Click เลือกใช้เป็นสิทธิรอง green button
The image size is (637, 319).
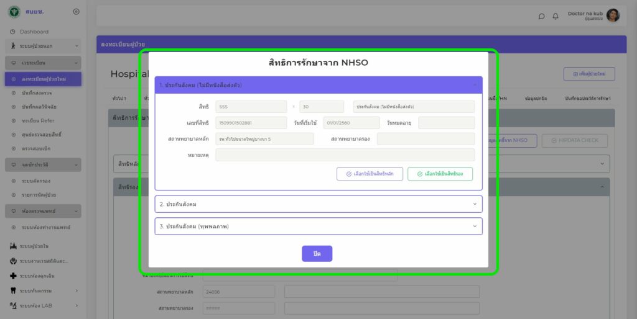440,174
